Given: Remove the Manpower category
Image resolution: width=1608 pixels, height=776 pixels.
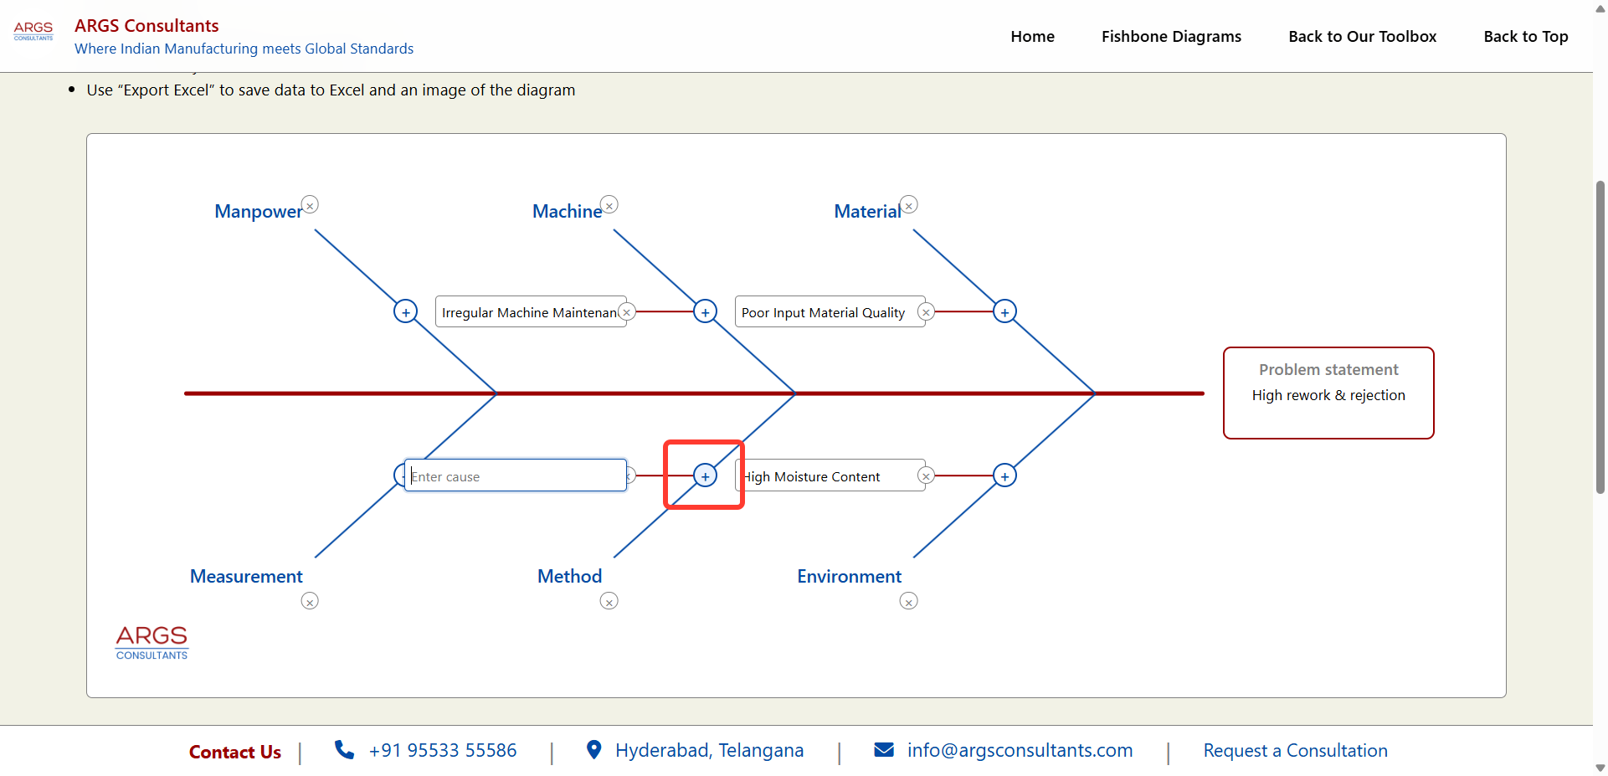Looking at the screenshot, I should coord(310,205).
